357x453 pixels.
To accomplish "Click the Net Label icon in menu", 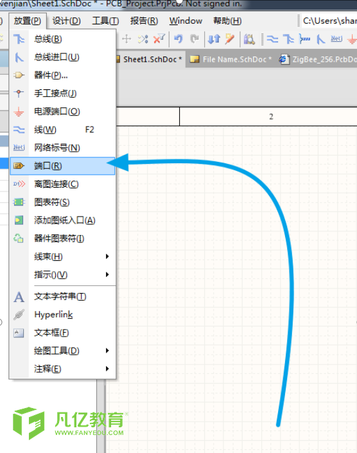I will coord(19,147).
